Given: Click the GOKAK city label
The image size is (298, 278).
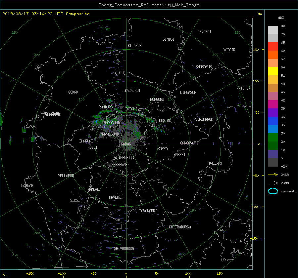Looking at the screenshot, I should click(x=73, y=92).
